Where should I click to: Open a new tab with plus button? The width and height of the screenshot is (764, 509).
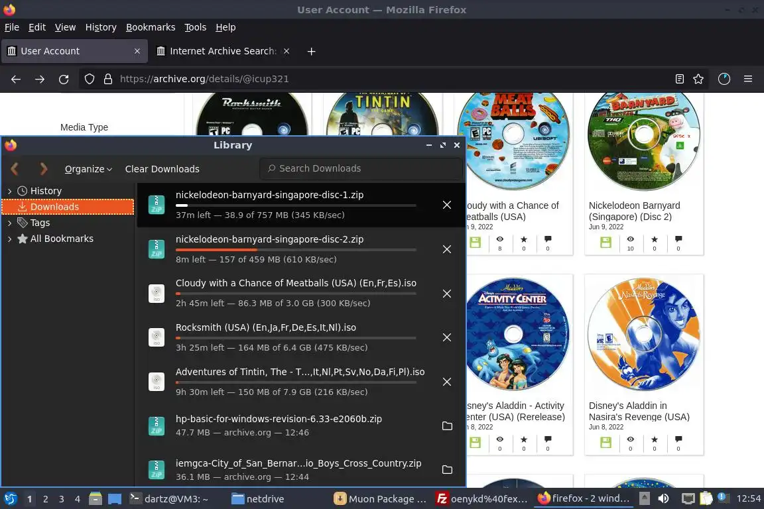tap(311, 51)
